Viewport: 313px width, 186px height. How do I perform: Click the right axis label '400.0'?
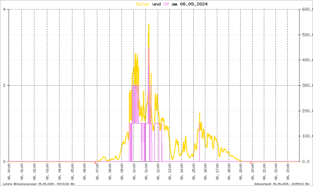(x=307, y=60)
